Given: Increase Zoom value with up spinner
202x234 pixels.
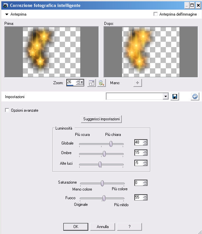Looking at the screenshot, I should [x=78, y=81].
